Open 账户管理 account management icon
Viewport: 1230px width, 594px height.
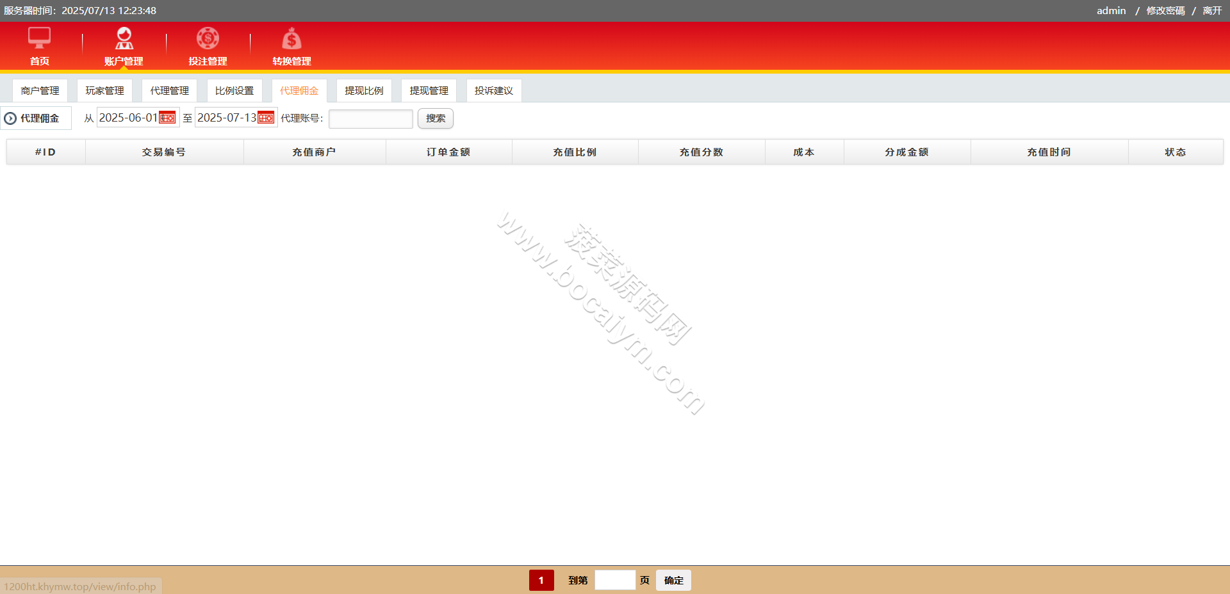pos(124,38)
